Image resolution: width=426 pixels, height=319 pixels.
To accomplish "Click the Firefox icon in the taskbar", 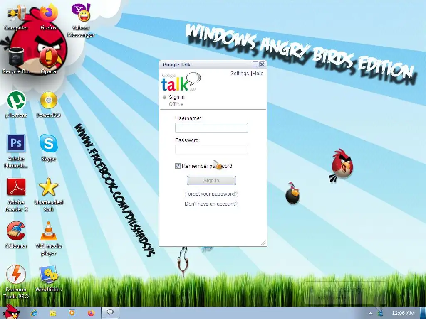I will click(91, 313).
